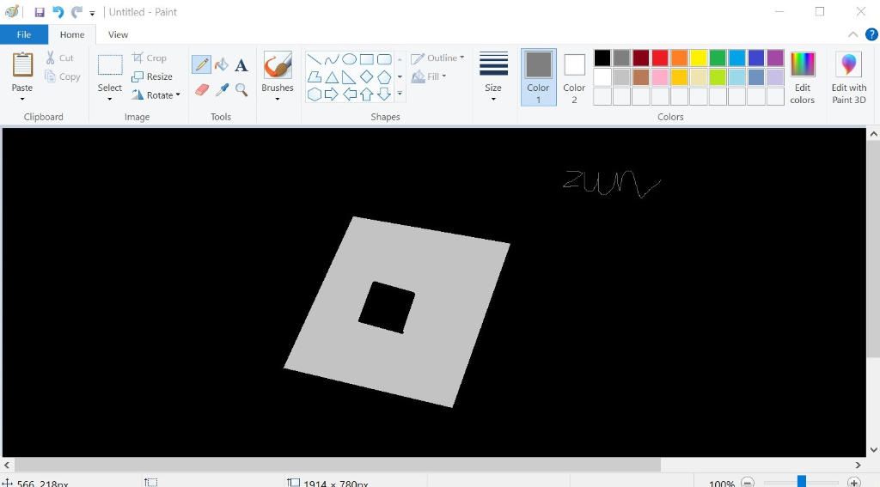Open Edit with Paint 3D
This screenshot has width=880, height=487.
848,77
